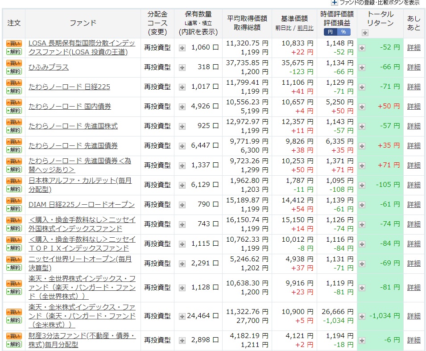Expand holdings breakdown for たわら先進国株式 (925口)

tap(182, 127)
